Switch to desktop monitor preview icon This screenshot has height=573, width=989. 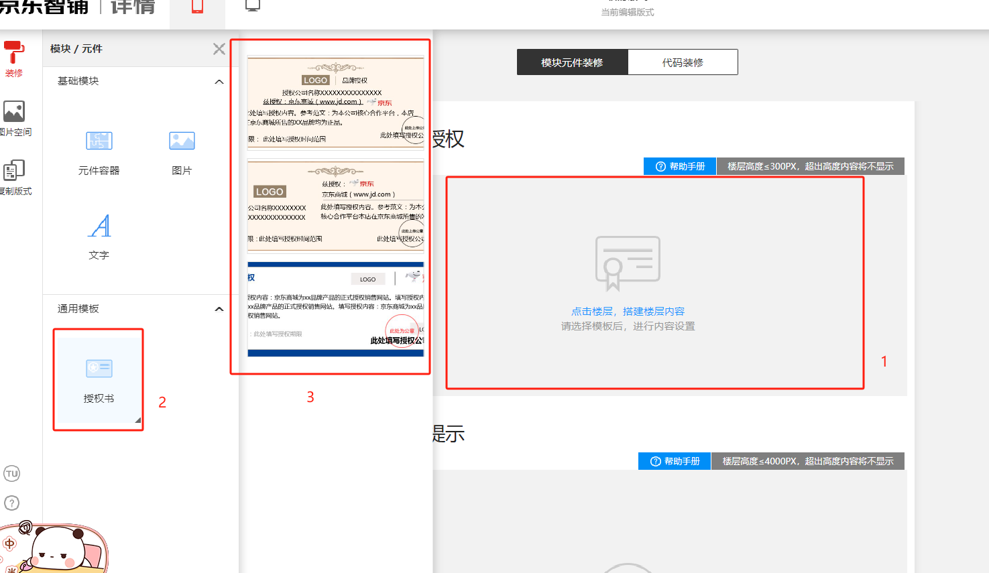(x=253, y=7)
